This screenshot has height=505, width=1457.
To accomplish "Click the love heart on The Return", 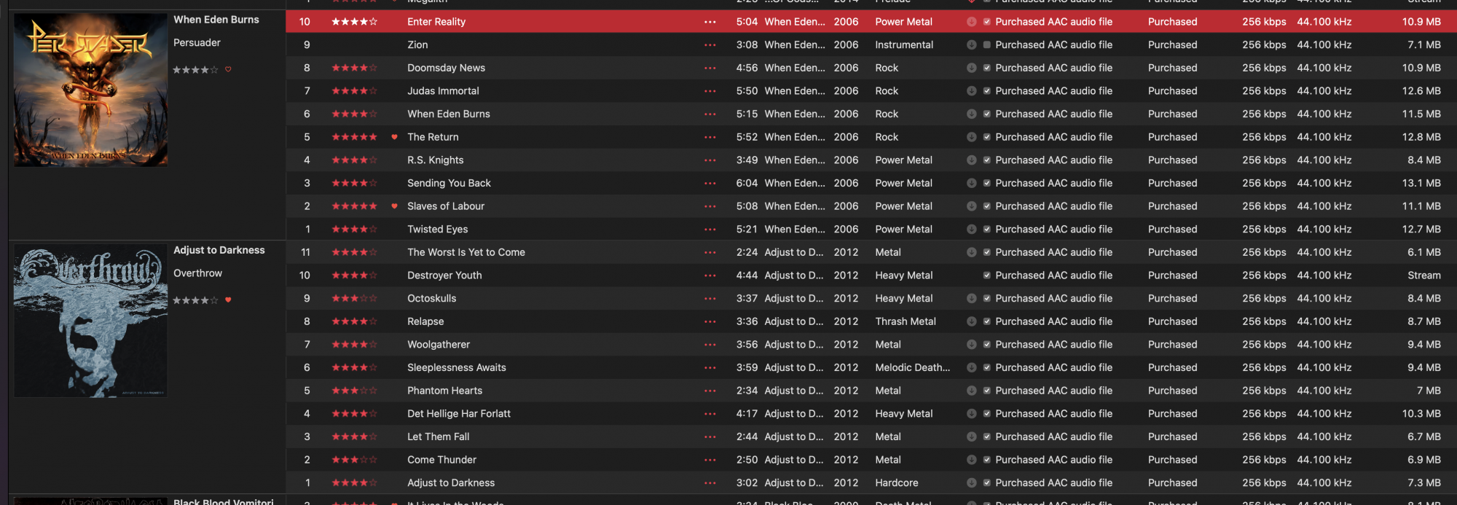I will tap(394, 137).
